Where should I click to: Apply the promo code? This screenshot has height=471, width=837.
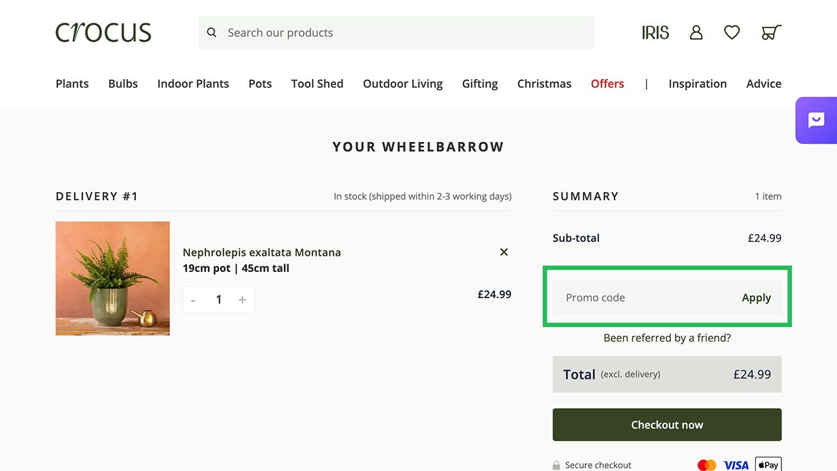pos(756,298)
